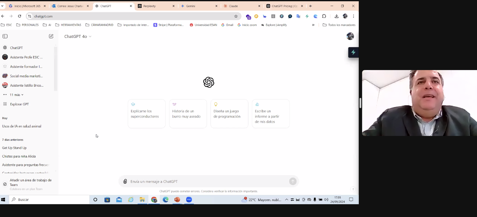Click the browser address bar
The image size is (477, 217).
133,16
